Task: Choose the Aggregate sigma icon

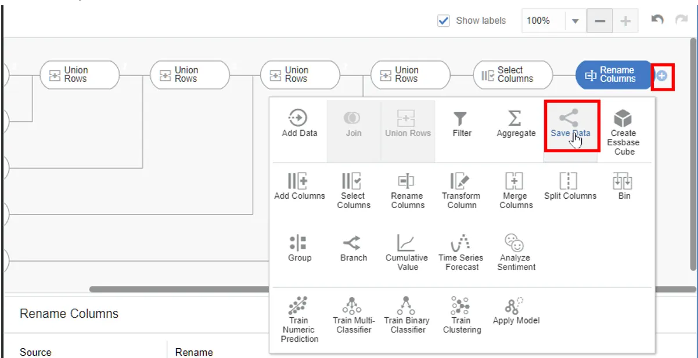Action: (x=515, y=119)
